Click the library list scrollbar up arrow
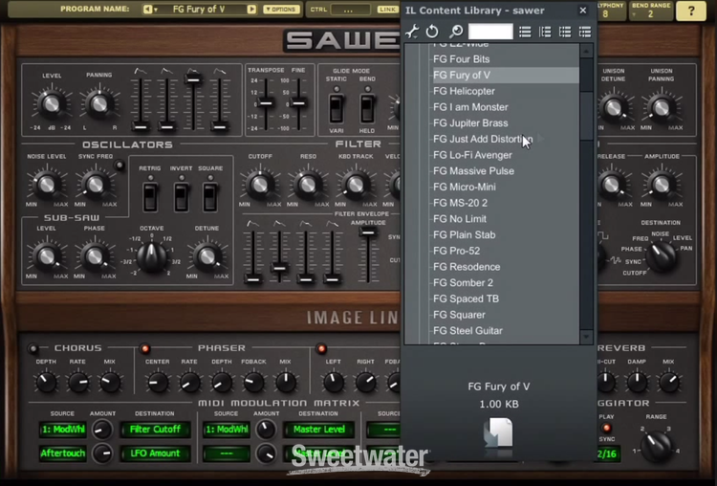 pos(586,52)
